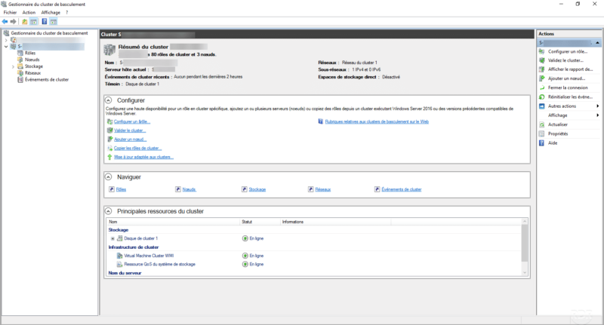
Task: Select the Événements de cluster tree icon
Action: [x=20, y=80]
